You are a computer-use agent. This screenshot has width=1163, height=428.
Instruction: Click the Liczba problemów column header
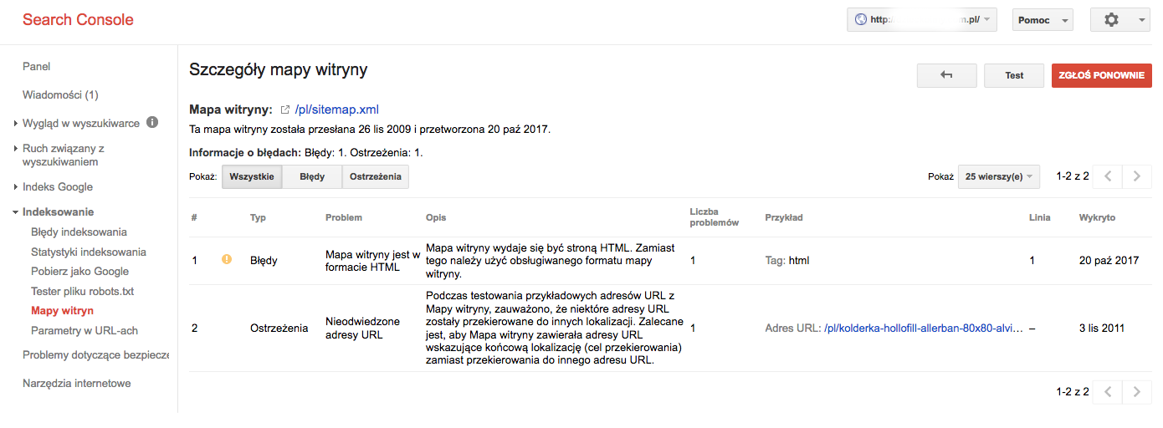coord(715,217)
